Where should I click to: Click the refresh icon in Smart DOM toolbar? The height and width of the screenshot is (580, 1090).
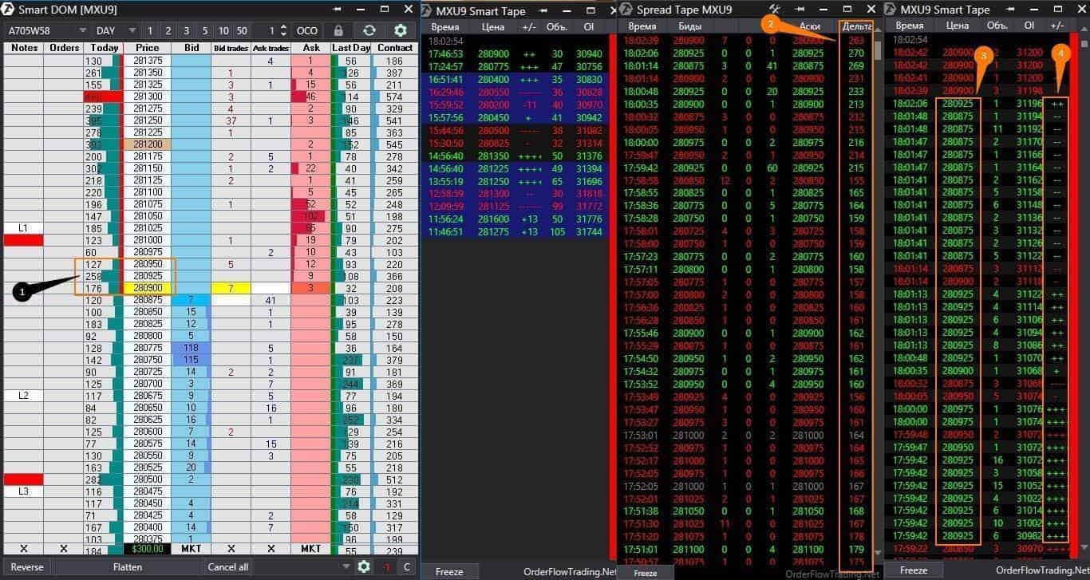[369, 30]
